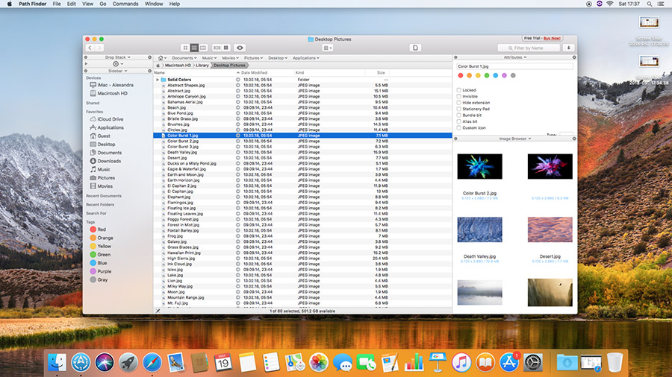Apply the red label color dot
This screenshot has width=672, height=377.
pyautogui.click(x=461, y=76)
